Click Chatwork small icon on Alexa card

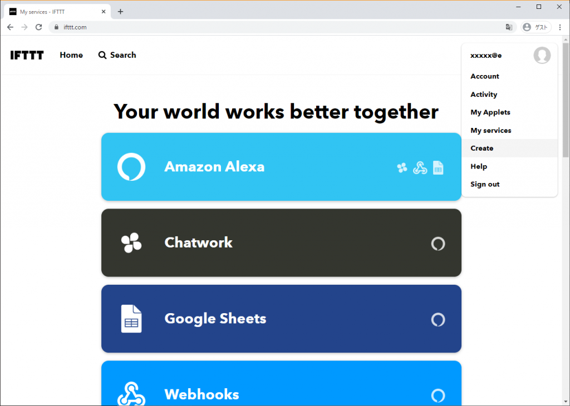click(402, 168)
